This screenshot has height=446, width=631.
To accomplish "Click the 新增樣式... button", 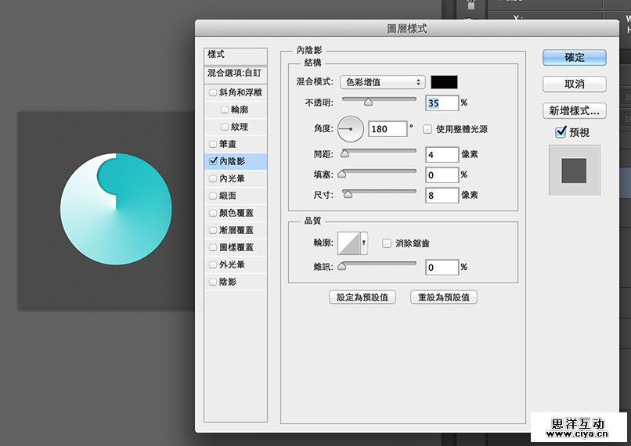I will 575,110.
